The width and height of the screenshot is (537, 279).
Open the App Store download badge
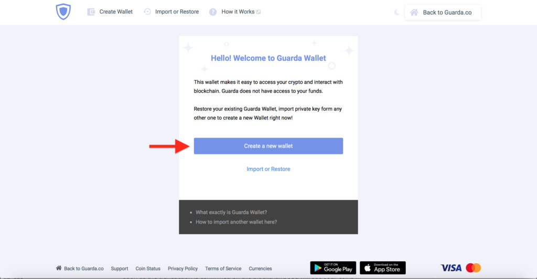[x=382, y=267]
